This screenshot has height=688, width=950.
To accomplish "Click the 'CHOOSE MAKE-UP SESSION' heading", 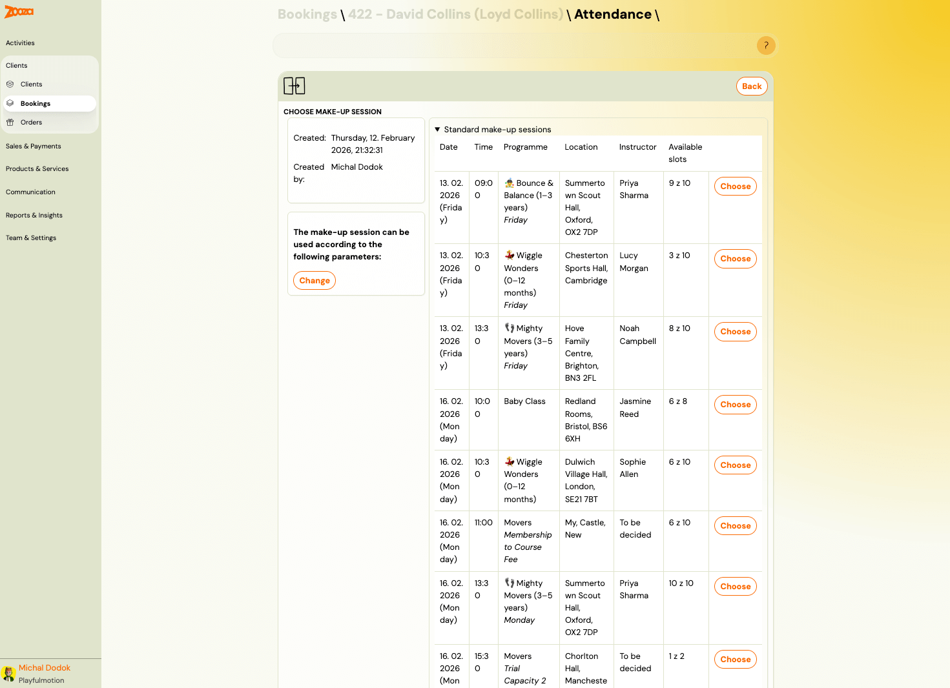I will tap(333, 112).
